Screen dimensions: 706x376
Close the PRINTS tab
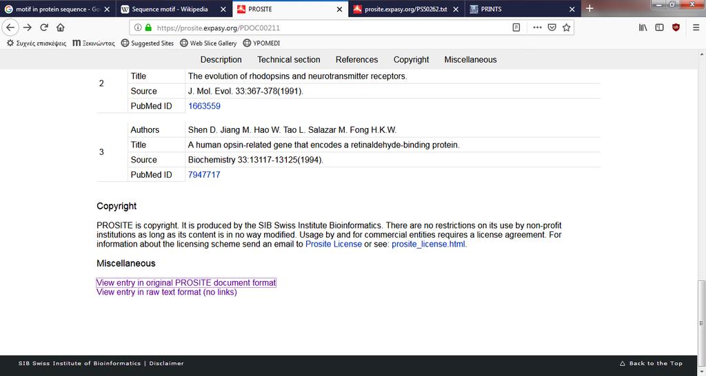(x=572, y=9)
